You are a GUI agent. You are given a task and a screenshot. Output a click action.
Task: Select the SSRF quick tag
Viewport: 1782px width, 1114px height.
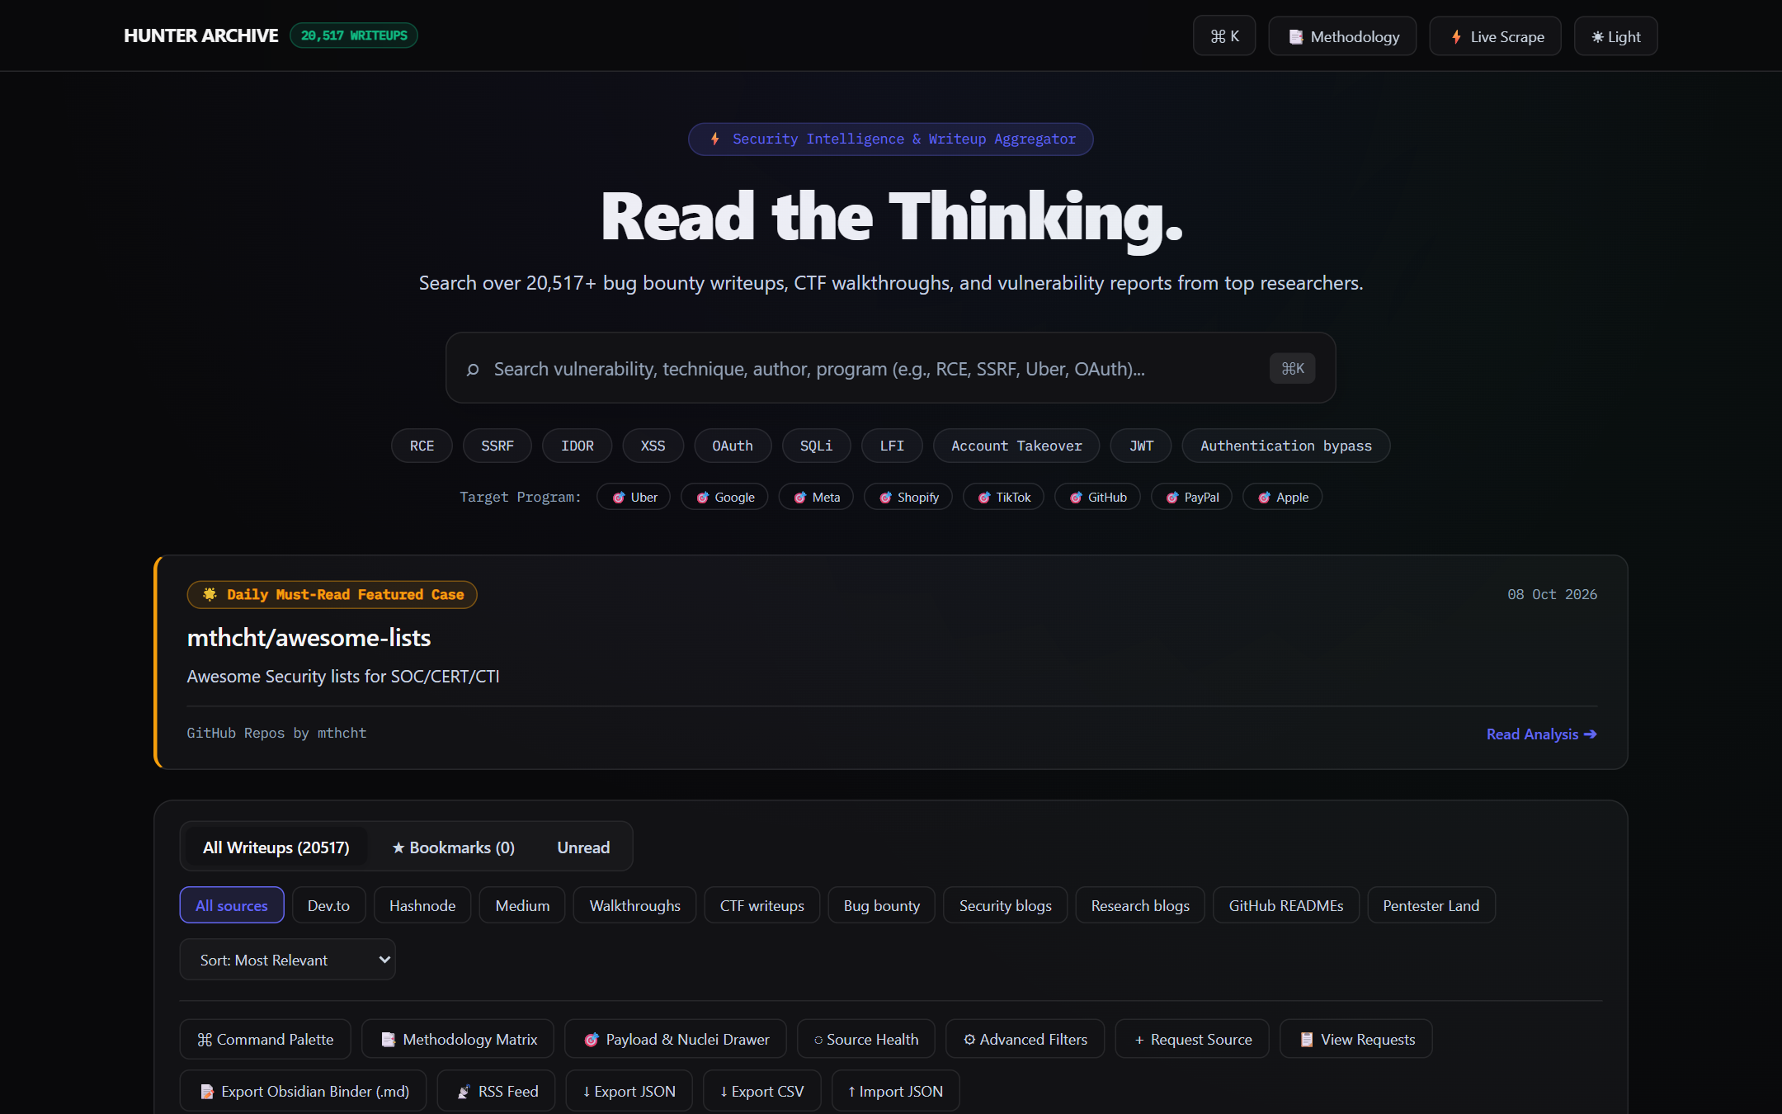497,446
